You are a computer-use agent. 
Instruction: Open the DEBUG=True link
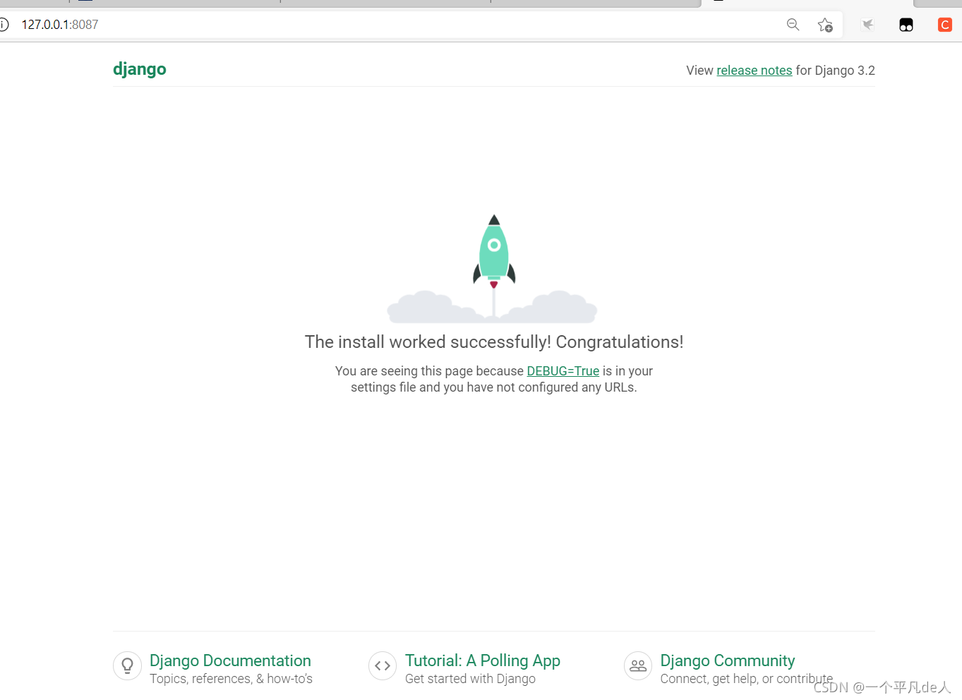point(563,371)
